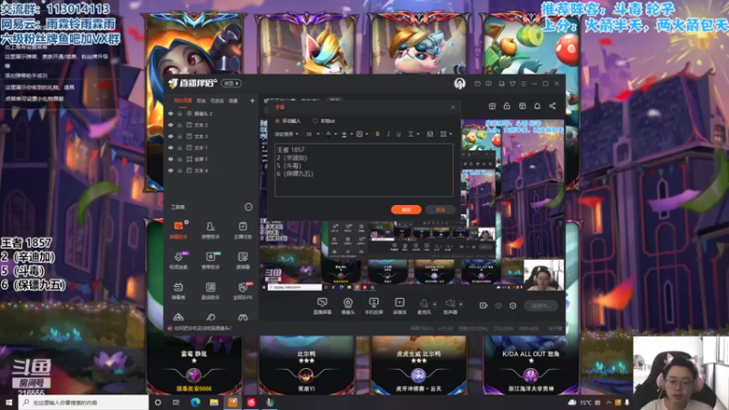Click the record video icon in bottom bar
This screenshot has width=729, height=410.
484,305
